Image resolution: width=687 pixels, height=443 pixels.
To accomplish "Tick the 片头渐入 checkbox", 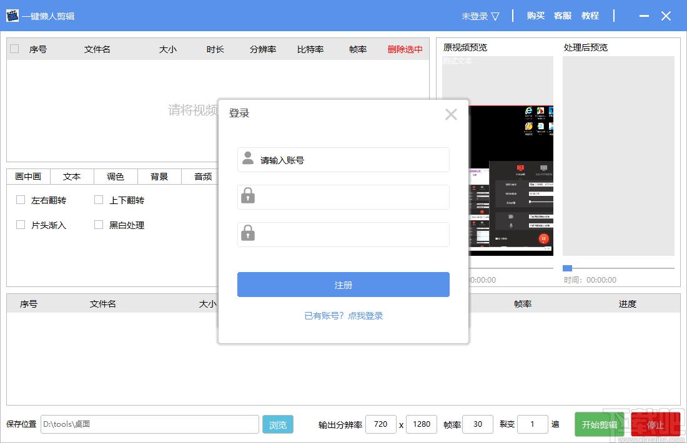I will point(21,225).
